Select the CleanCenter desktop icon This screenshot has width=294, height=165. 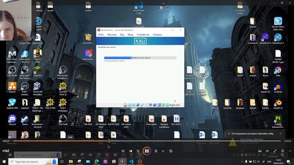pos(88,55)
